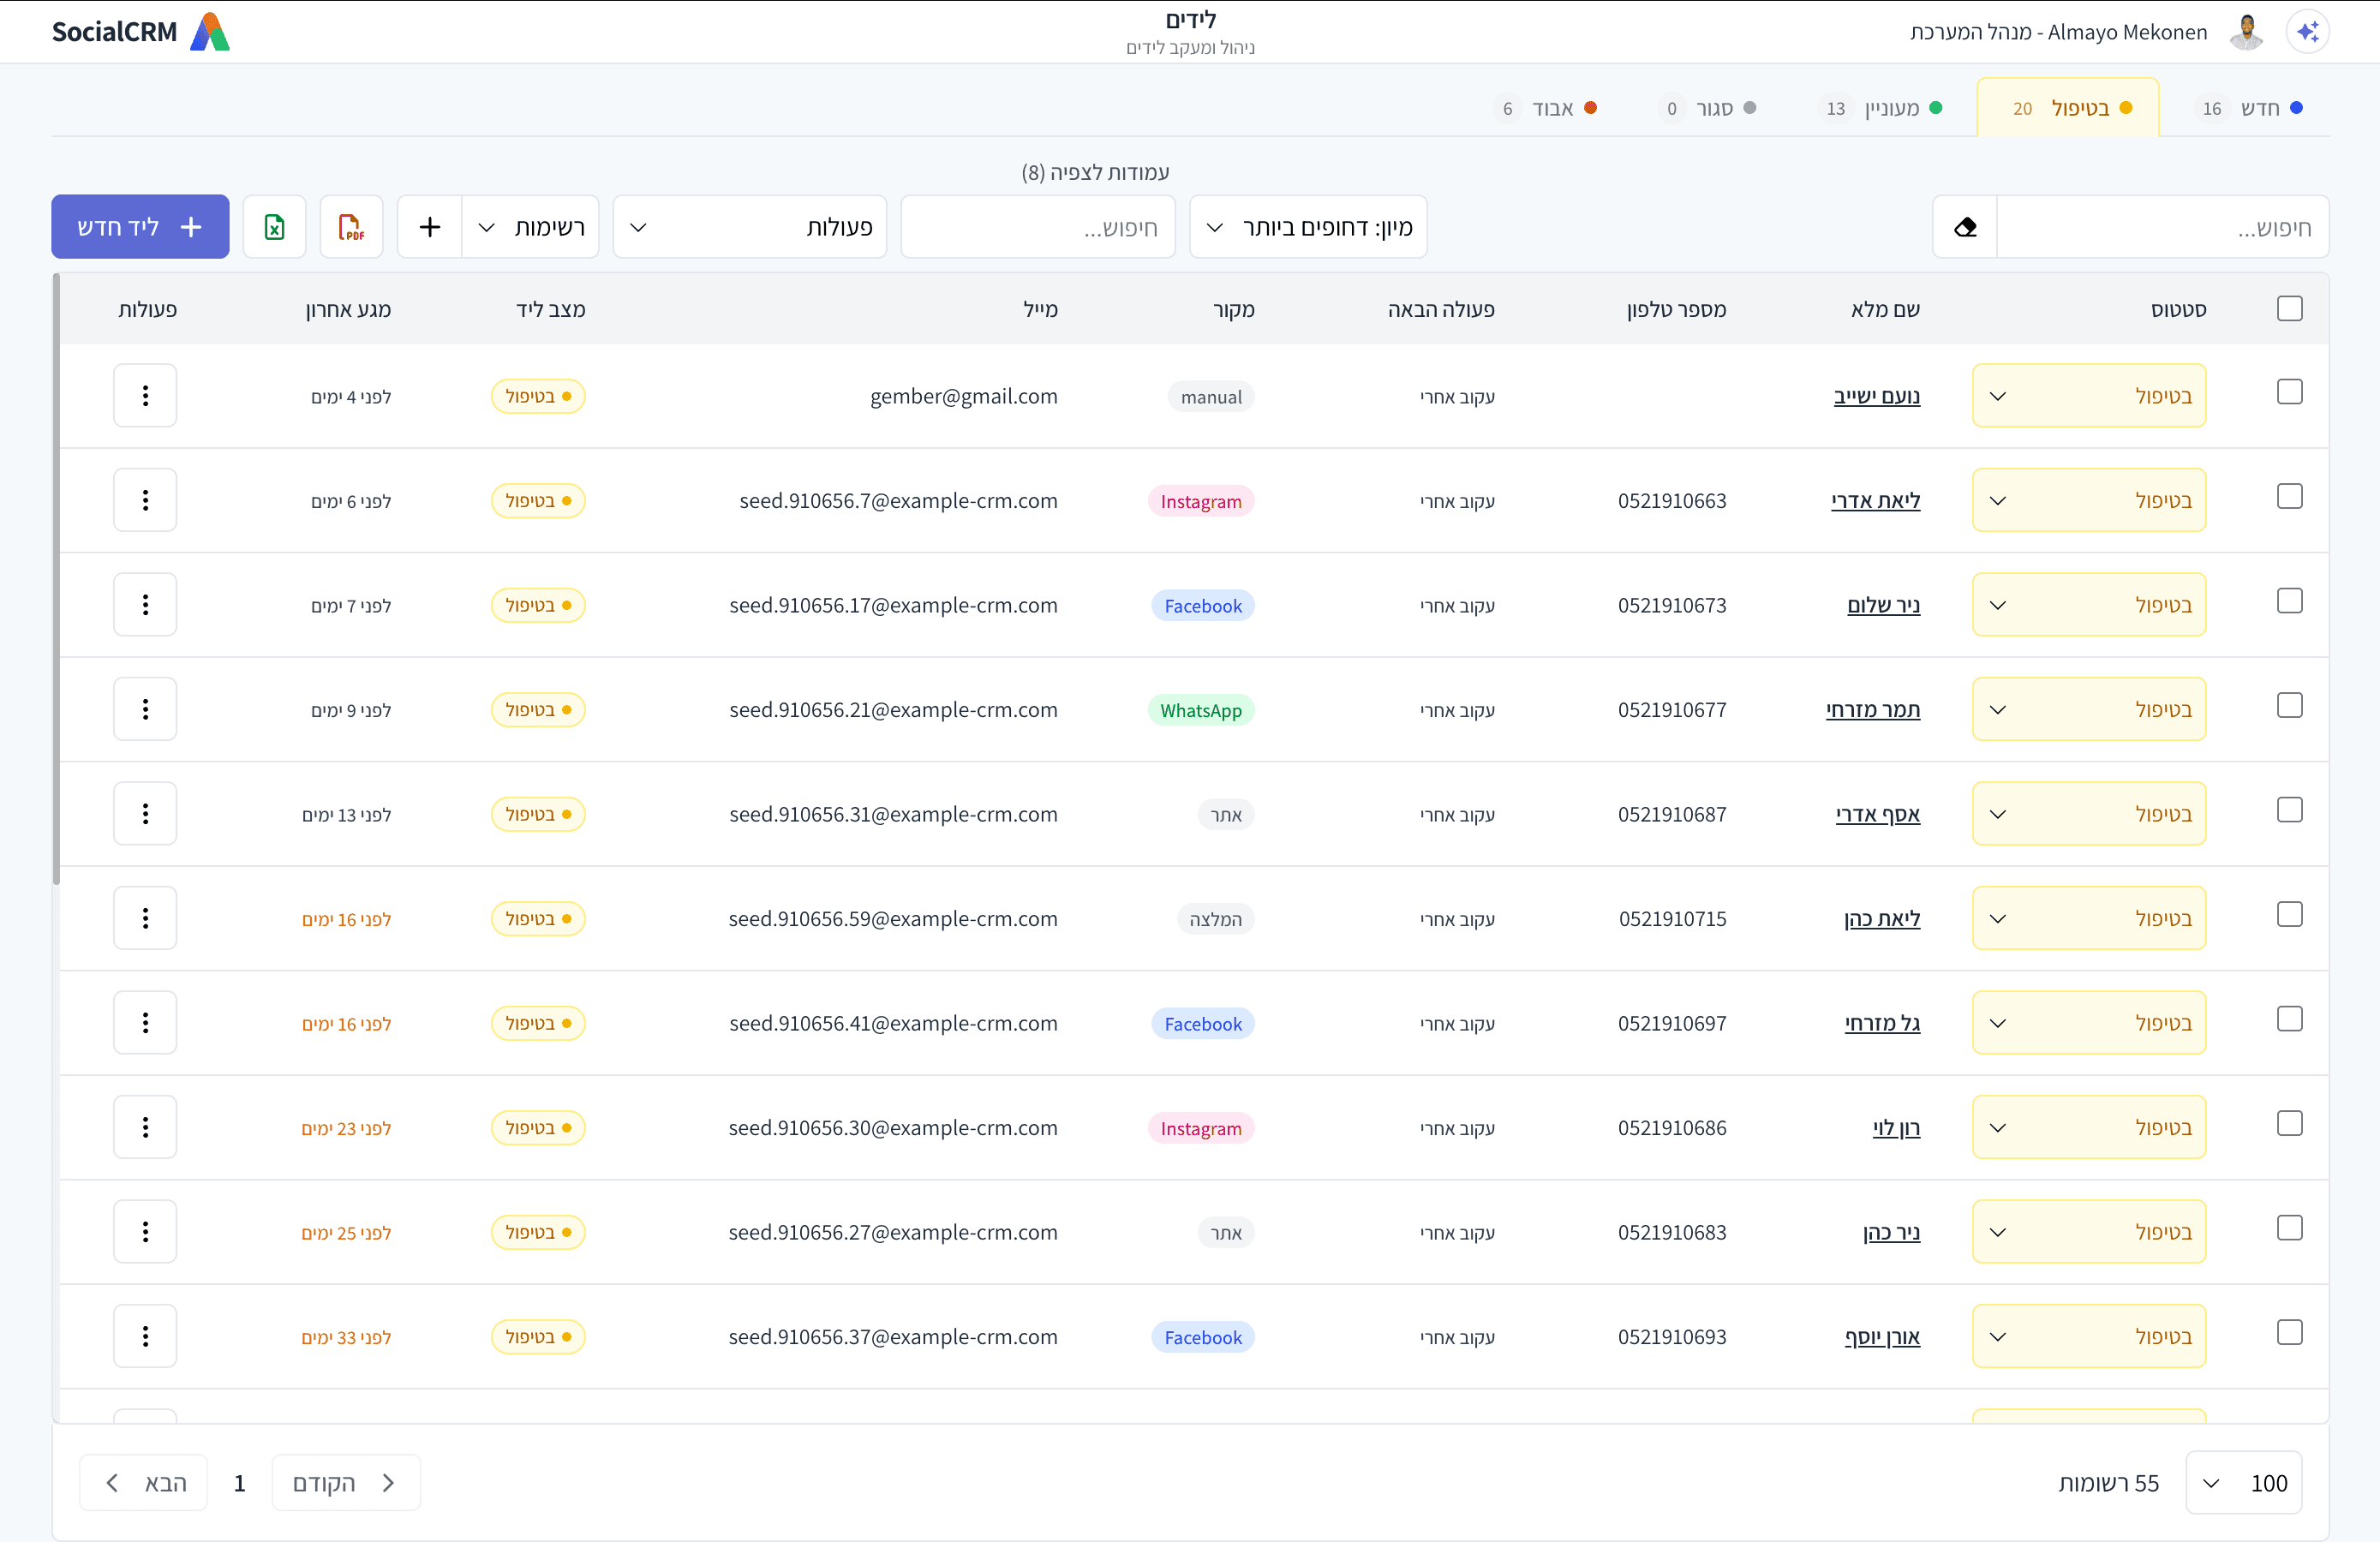Open lead ליאת אדרי name link

pyautogui.click(x=1876, y=500)
